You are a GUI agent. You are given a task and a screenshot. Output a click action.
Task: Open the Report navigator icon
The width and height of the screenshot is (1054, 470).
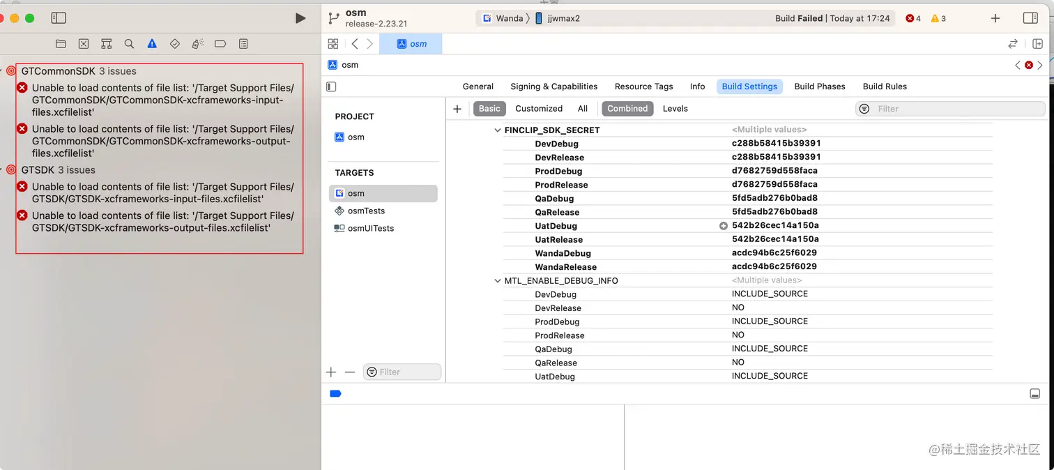(243, 44)
